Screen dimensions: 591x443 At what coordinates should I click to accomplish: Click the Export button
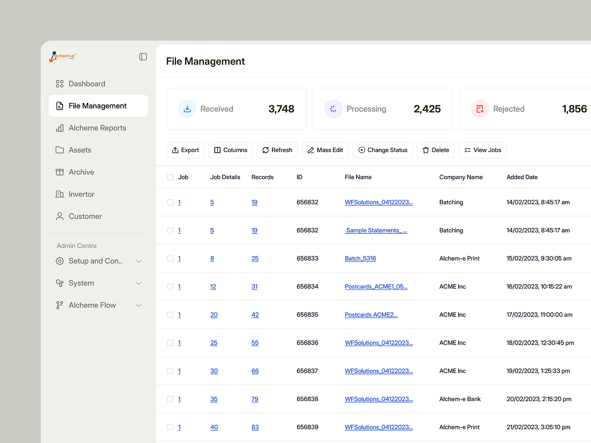(185, 150)
